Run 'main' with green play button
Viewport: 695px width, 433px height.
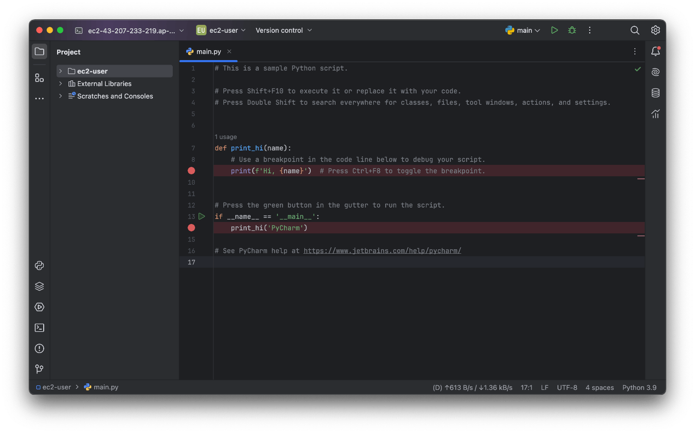(x=555, y=30)
